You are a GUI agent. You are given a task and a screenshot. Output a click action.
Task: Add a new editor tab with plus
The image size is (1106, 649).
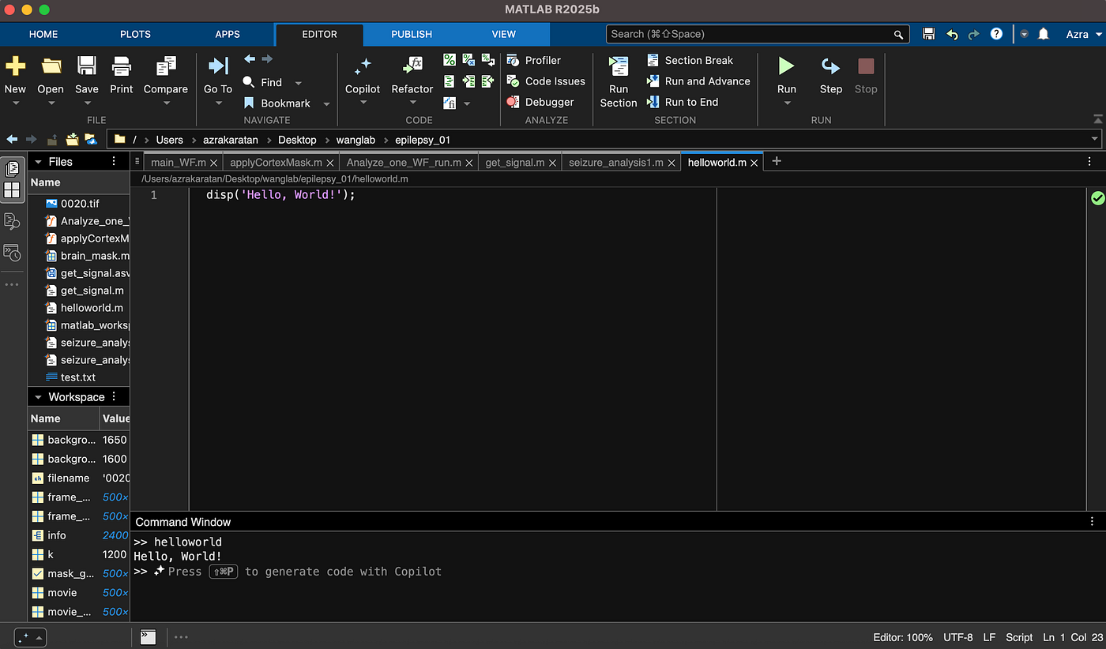pos(777,161)
